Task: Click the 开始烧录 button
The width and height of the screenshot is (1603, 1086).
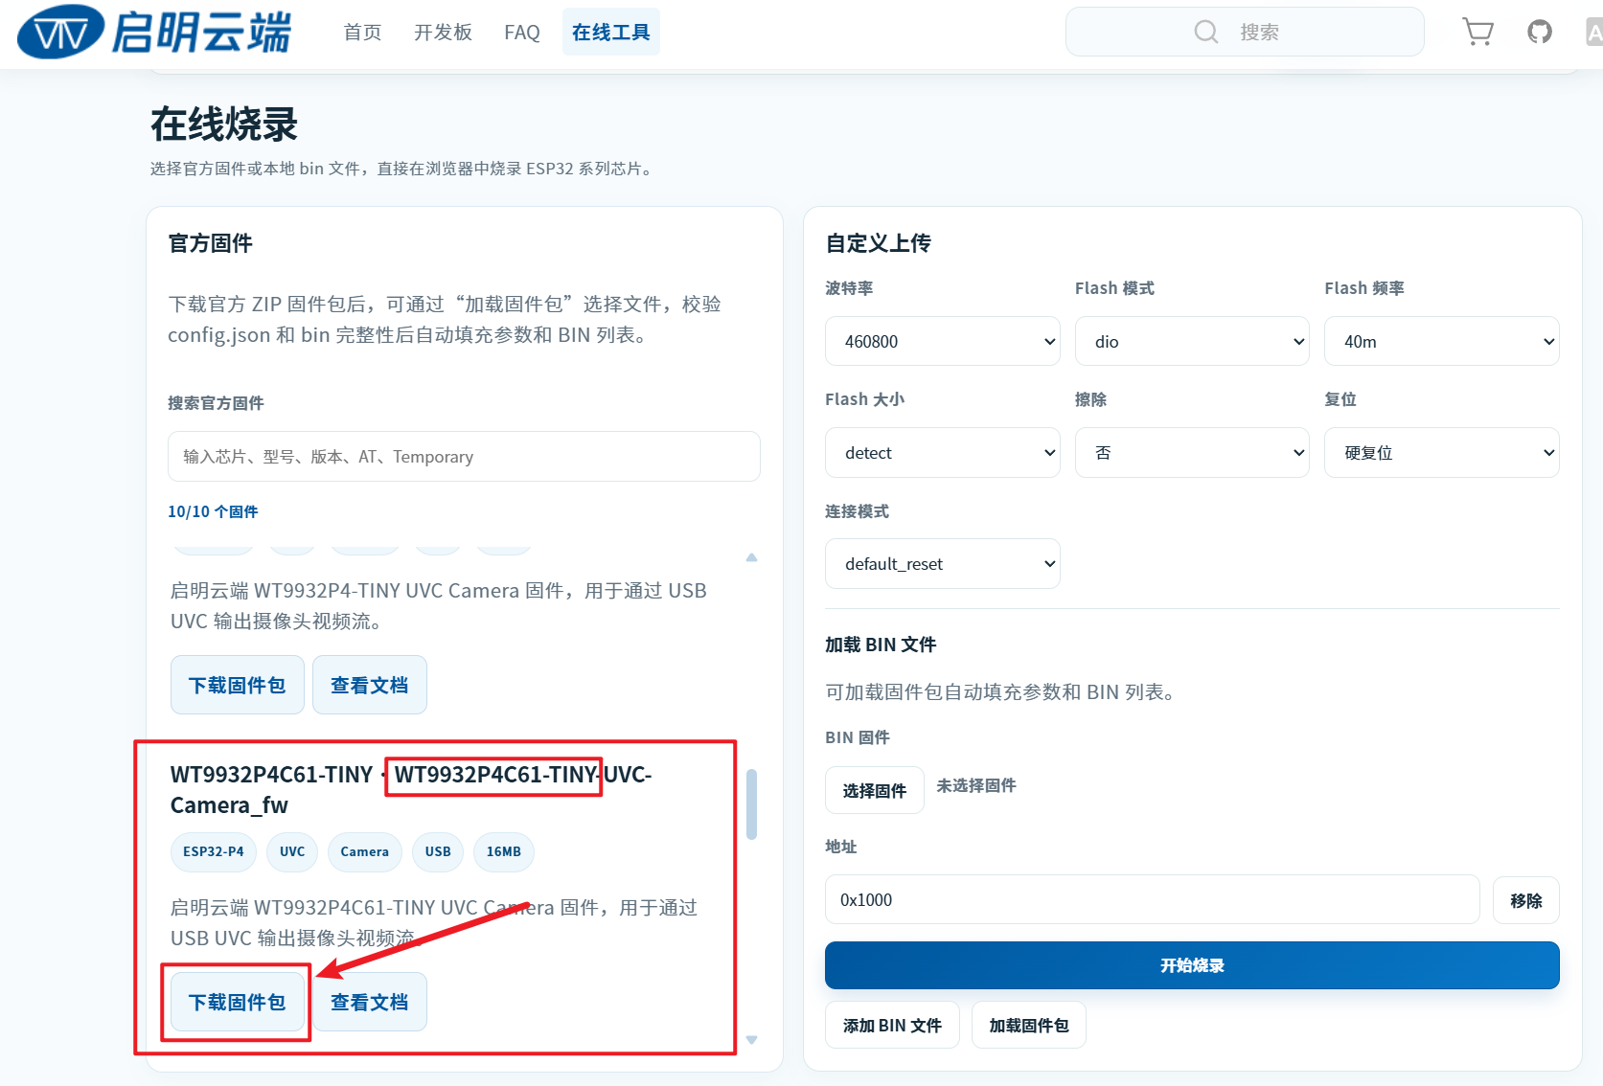Action: tap(1192, 965)
